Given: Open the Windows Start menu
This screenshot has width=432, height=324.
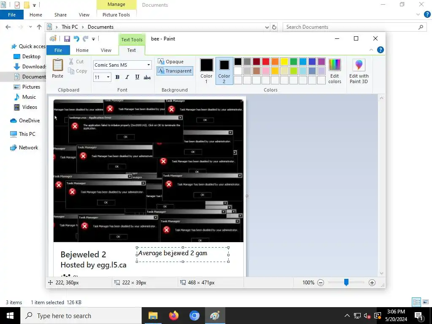Looking at the screenshot, I should [x=10, y=316].
